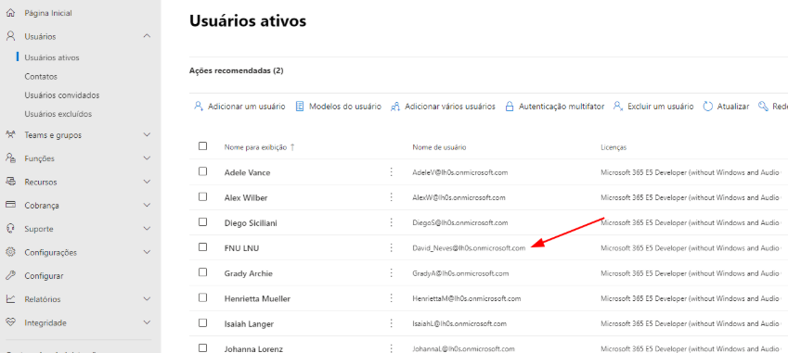Expand the Recursos chevron
This screenshot has width=788, height=353.
pyautogui.click(x=147, y=182)
